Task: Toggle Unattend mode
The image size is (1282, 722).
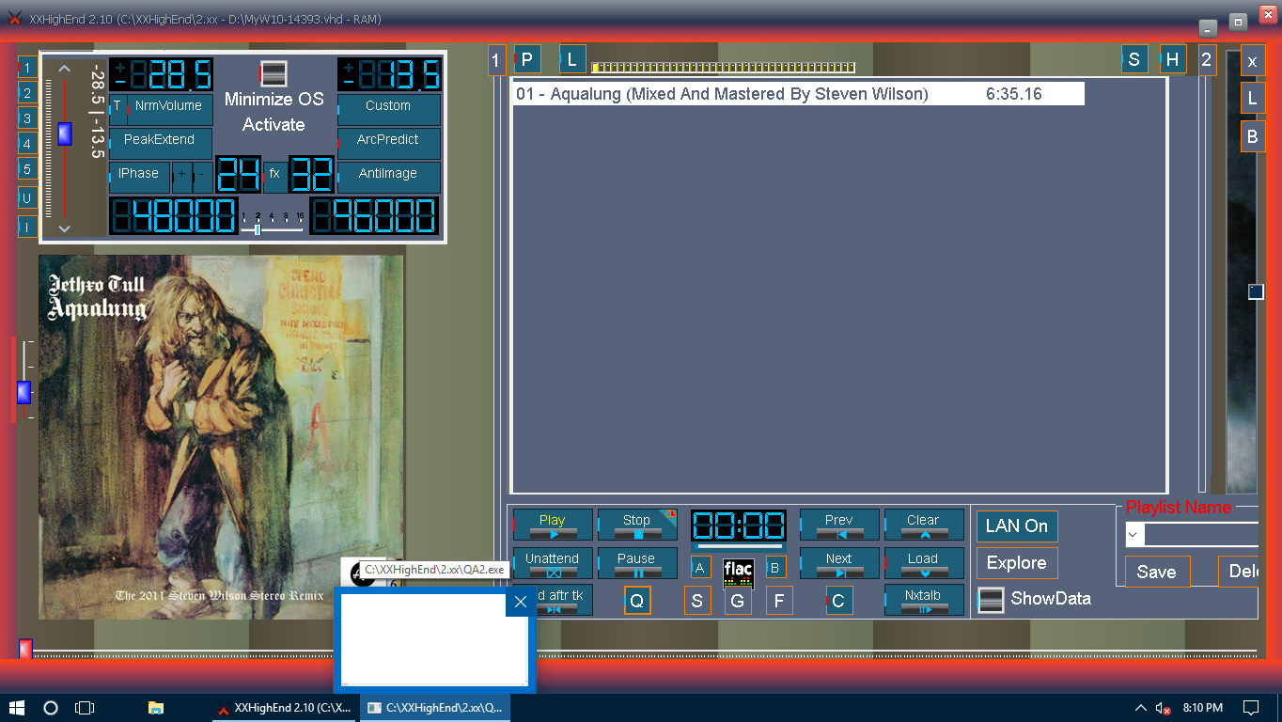Action: (553, 563)
